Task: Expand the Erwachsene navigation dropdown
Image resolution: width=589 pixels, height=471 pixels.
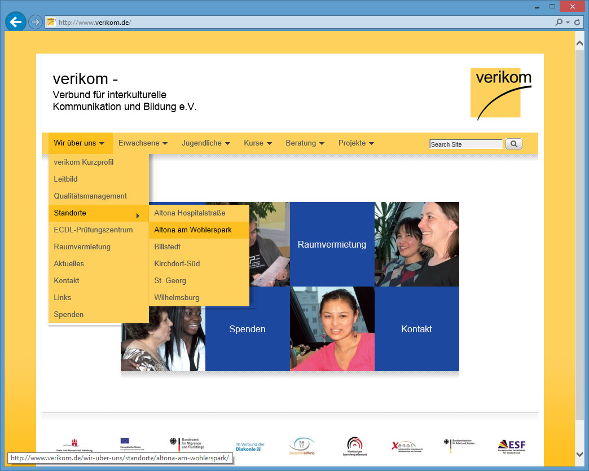Action: (x=143, y=143)
